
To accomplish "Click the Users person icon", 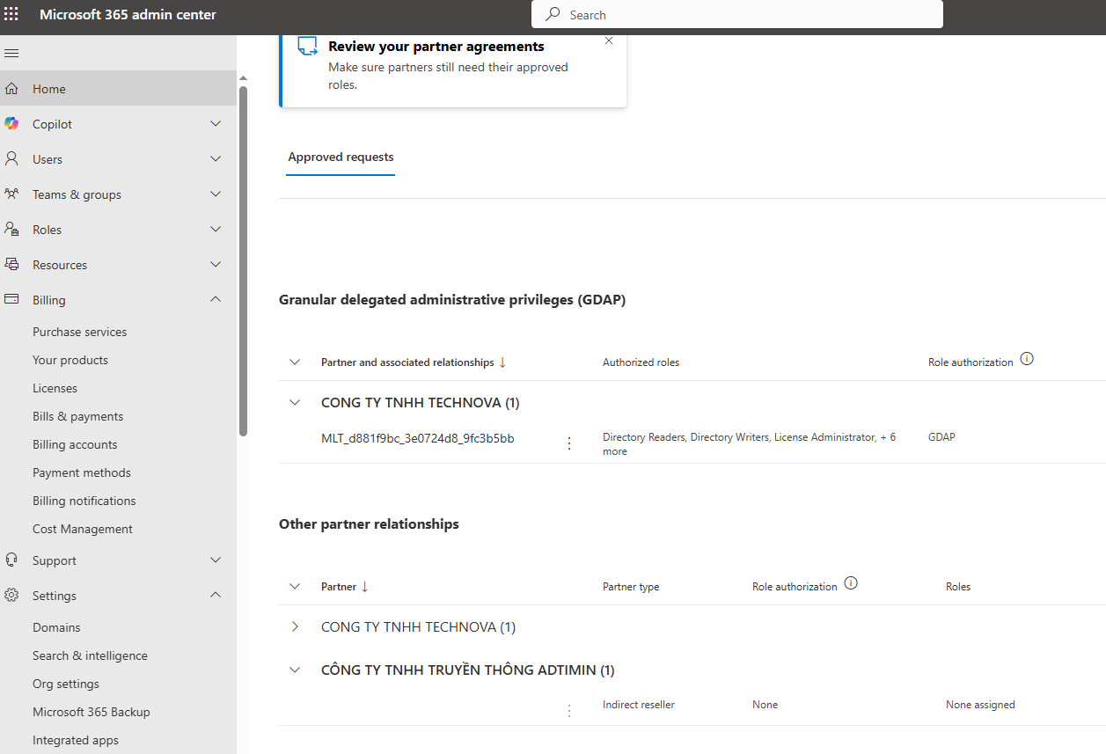I will [11, 159].
